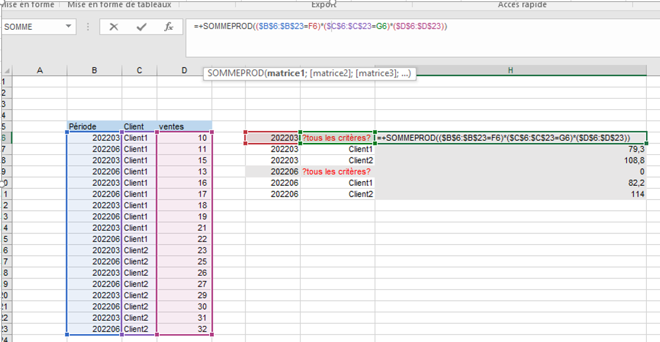Select cell F6 with 202203 in red outline
Viewport: 660px width, 342px height.
(x=272, y=138)
